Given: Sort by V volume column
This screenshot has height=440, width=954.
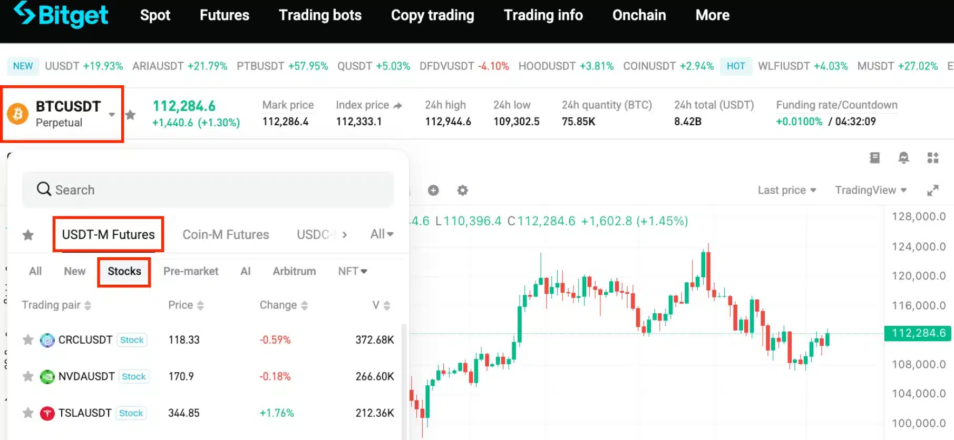Looking at the screenshot, I should click(x=381, y=305).
